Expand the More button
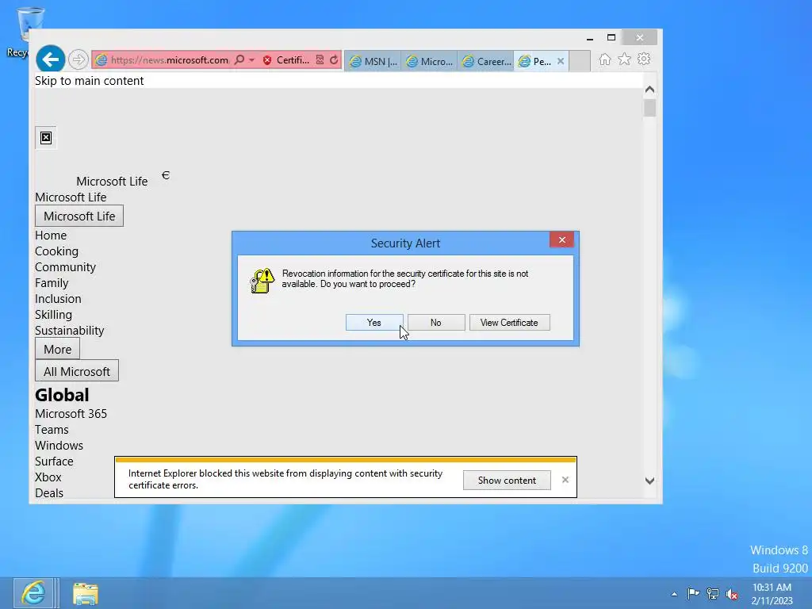The image size is (812, 609). (57, 349)
